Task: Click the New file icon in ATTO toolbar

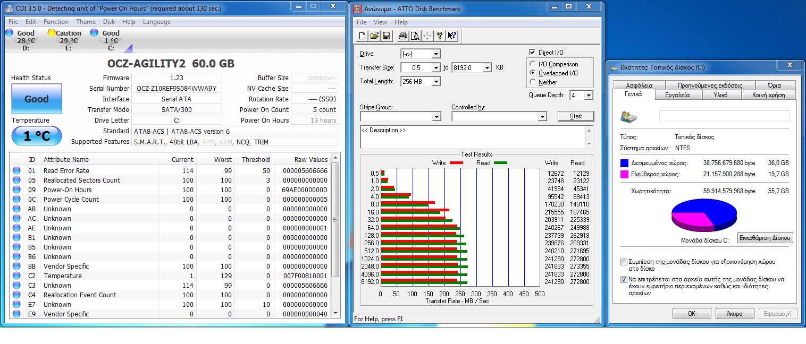Action: pyautogui.click(x=363, y=36)
